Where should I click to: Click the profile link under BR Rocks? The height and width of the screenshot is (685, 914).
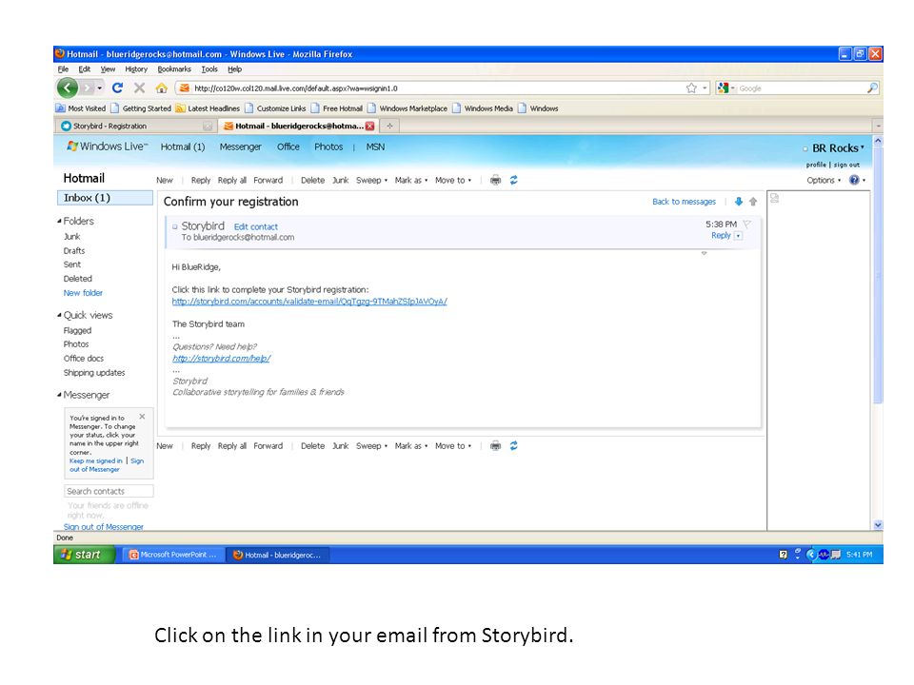pos(816,165)
